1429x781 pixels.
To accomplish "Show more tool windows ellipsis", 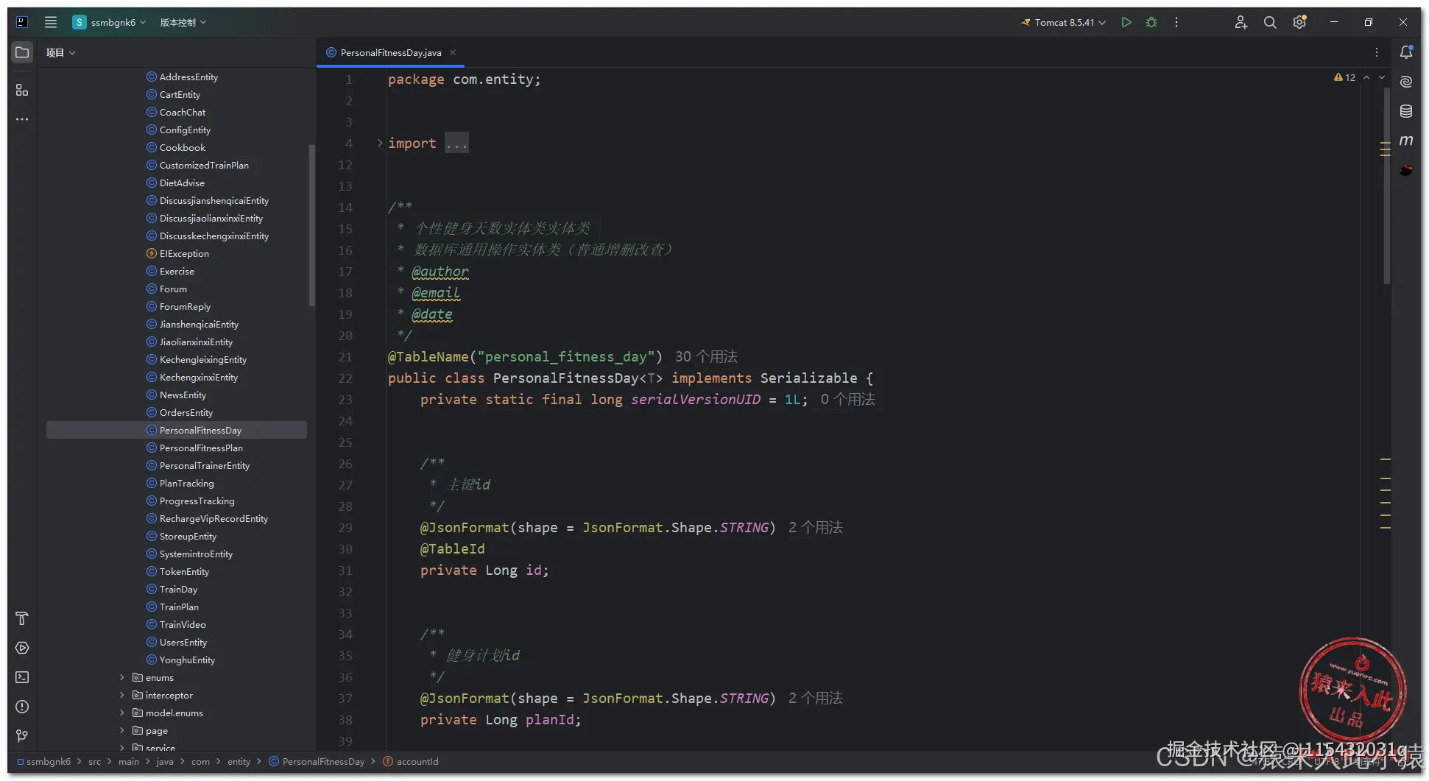I will [22, 119].
